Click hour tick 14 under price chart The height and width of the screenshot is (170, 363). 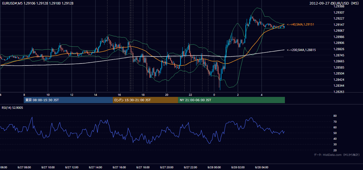(95, 95)
